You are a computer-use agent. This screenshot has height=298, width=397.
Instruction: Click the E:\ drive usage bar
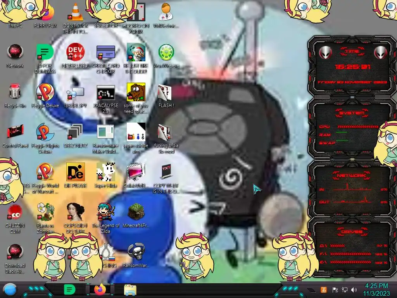(x=350, y=262)
